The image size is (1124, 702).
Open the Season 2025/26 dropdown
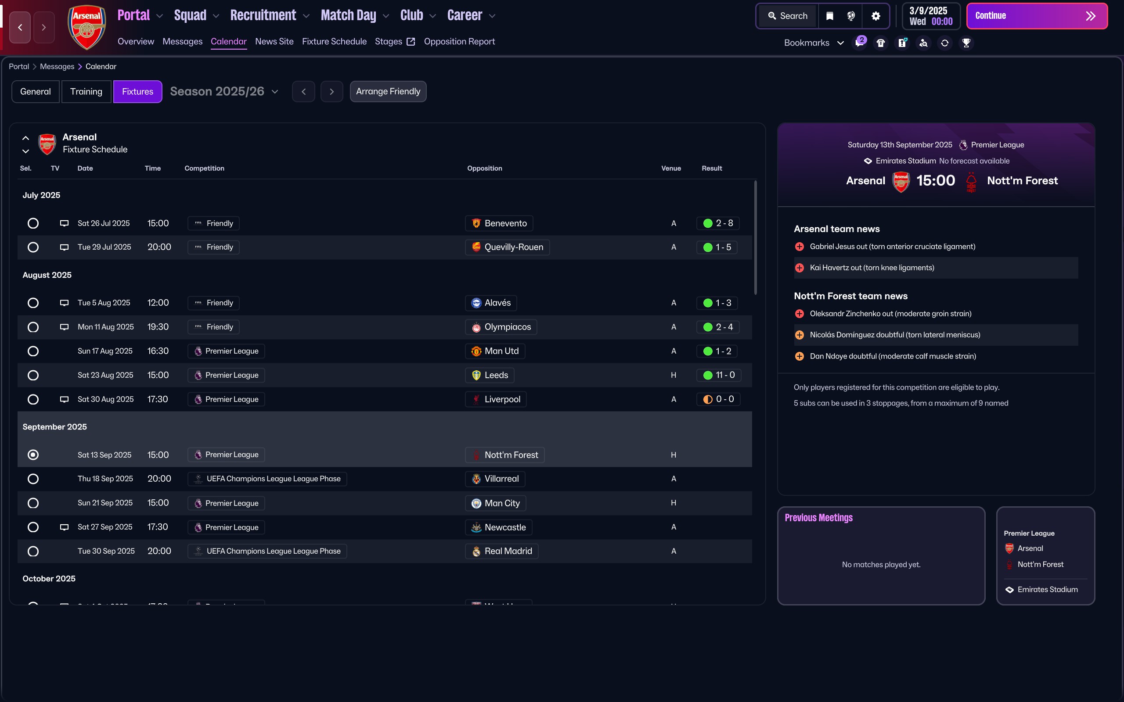tap(224, 91)
